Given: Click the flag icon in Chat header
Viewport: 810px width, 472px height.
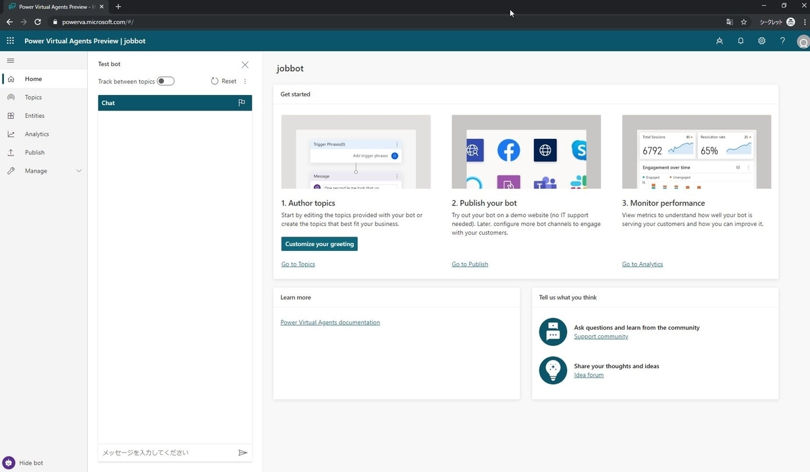Looking at the screenshot, I should (x=242, y=103).
